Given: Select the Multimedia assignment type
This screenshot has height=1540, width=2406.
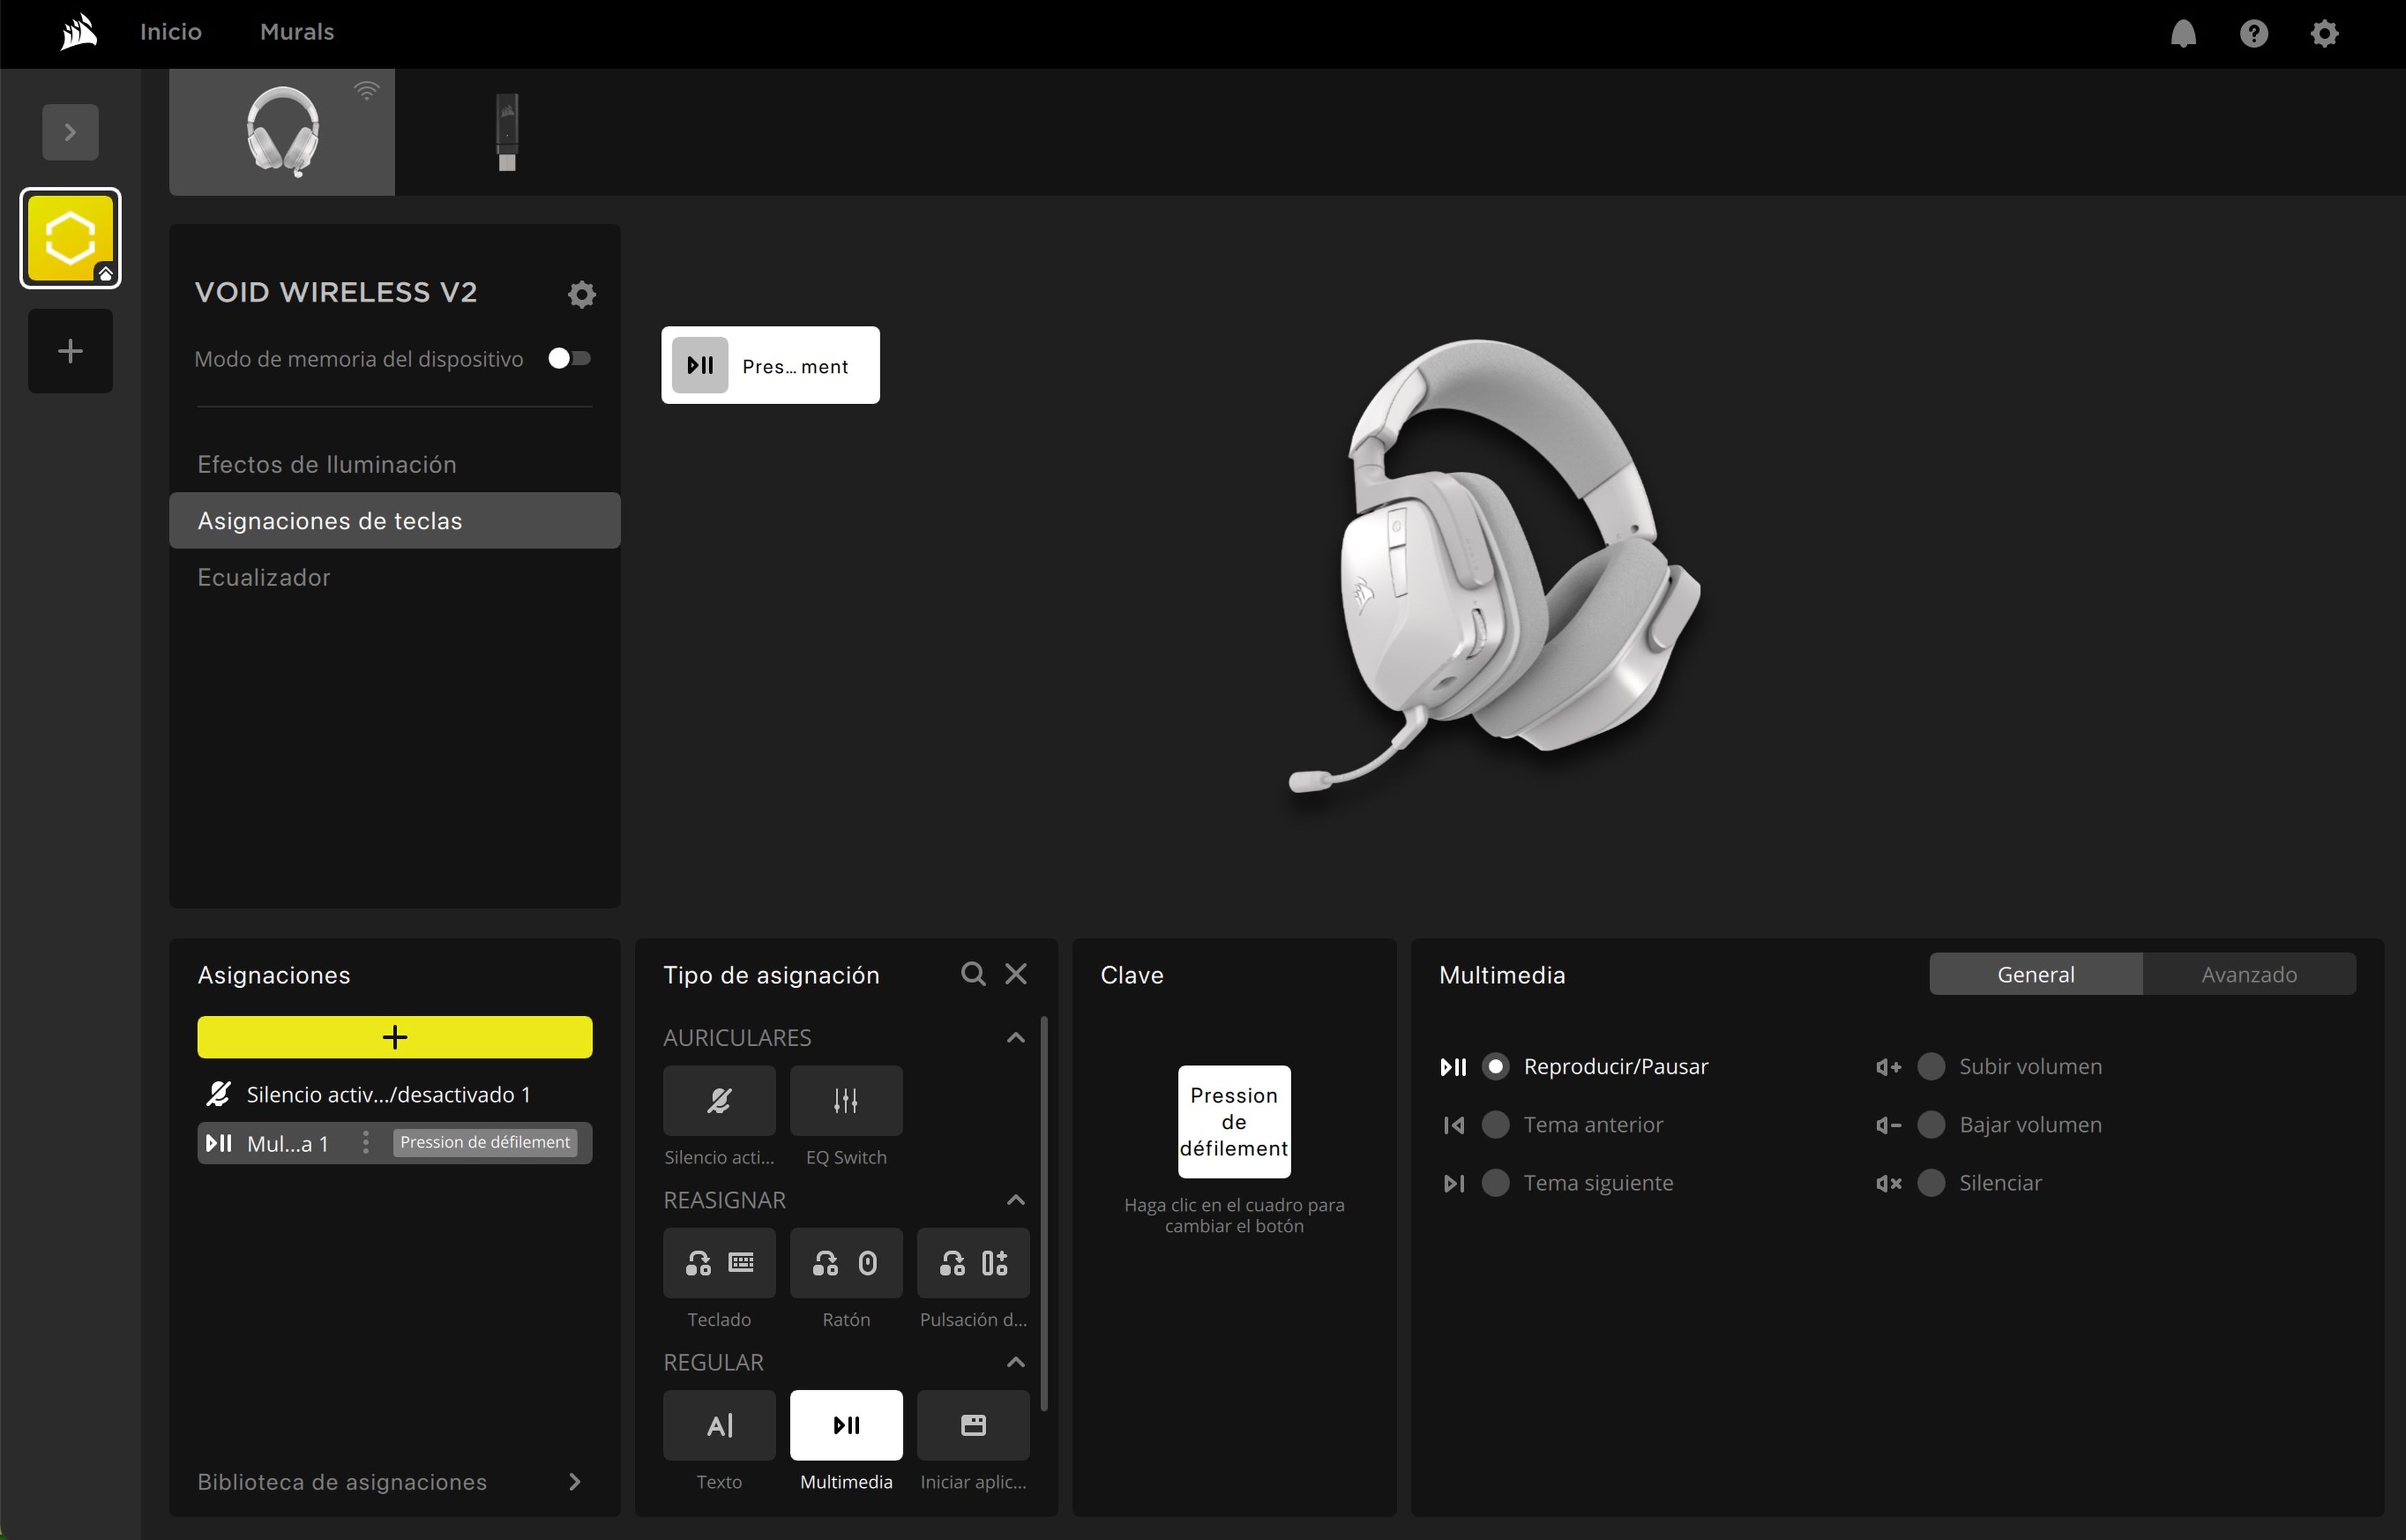Looking at the screenshot, I should coord(845,1424).
